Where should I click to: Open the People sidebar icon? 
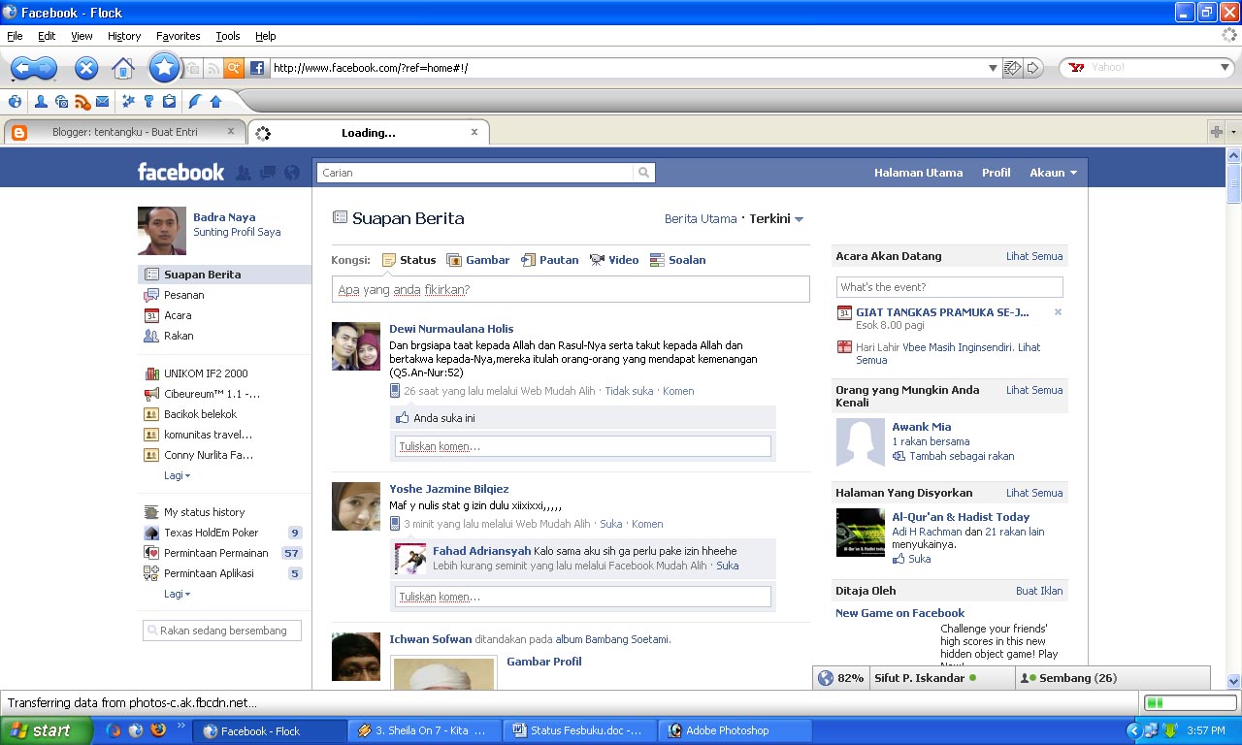41,101
